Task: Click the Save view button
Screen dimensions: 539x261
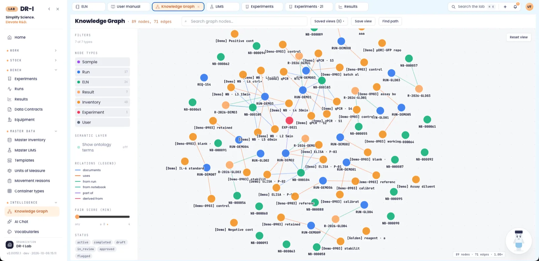Action: [363, 21]
